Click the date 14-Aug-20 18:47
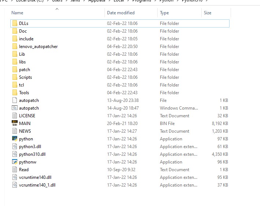 pyautogui.click(x=123, y=108)
